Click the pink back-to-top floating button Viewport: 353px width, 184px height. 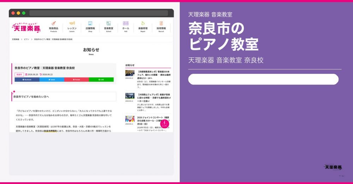[x=164, y=124]
